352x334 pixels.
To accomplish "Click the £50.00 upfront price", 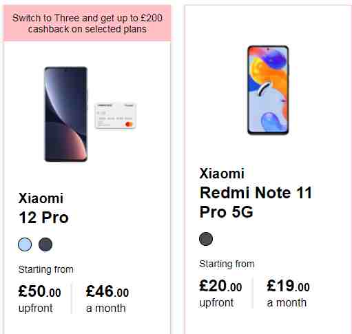I will coord(40,291).
